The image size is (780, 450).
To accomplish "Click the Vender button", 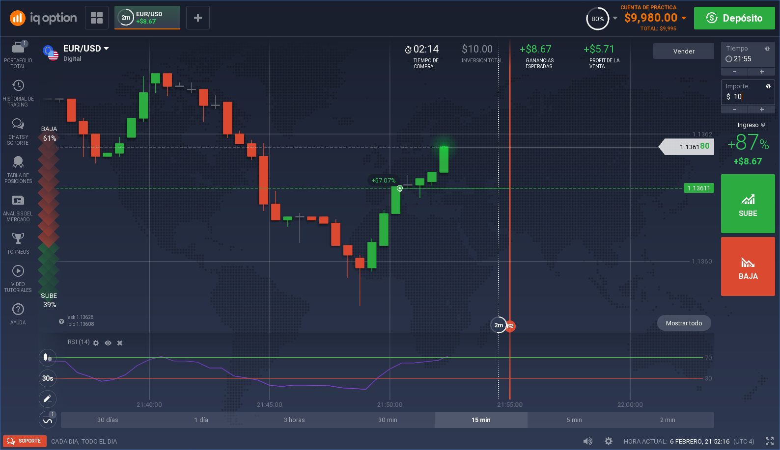I will pyautogui.click(x=684, y=51).
